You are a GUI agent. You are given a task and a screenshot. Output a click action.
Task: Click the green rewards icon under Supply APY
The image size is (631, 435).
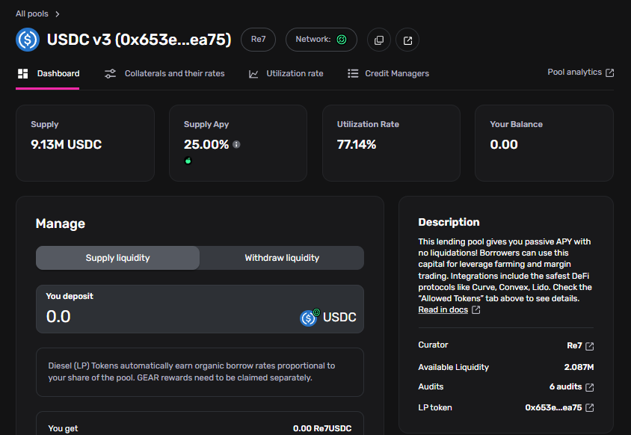188,161
